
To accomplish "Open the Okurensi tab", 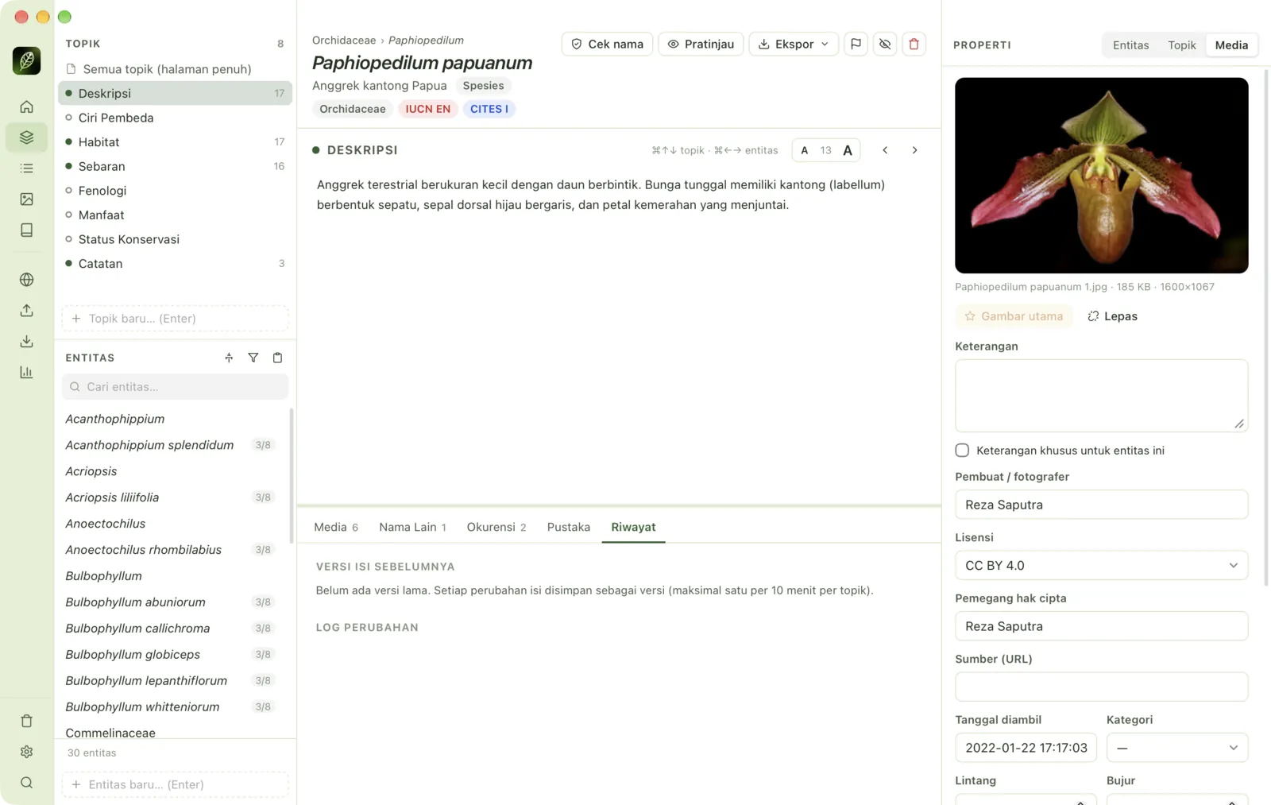I will [x=496, y=527].
